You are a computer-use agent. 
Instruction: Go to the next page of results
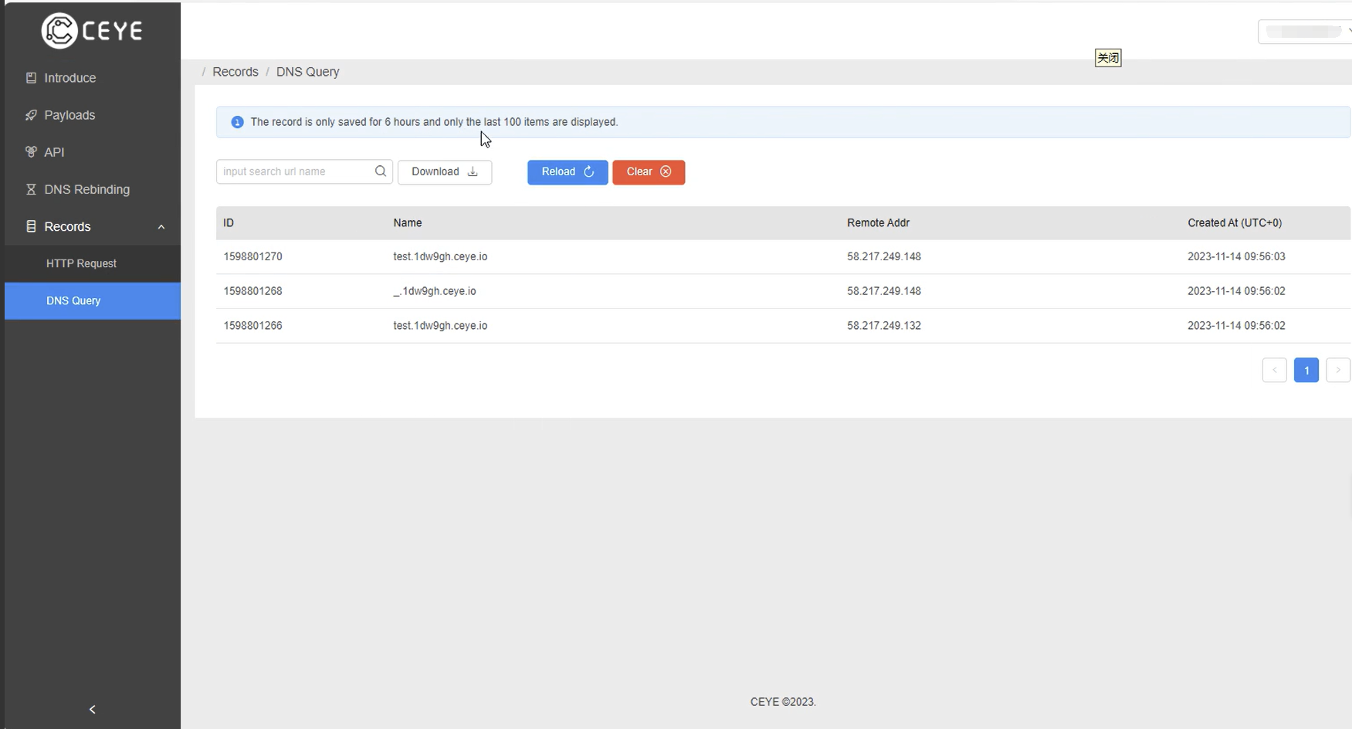pyautogui.click(x=1338, y=370)
